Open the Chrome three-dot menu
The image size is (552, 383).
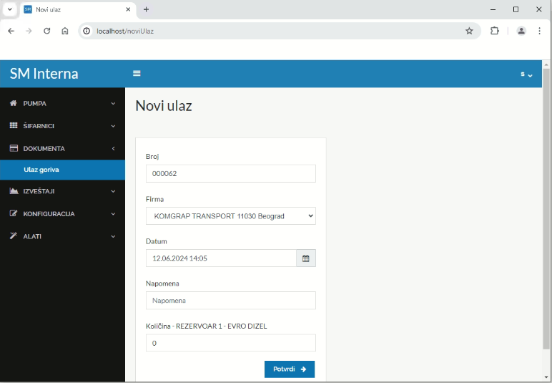[x=539, y=31]
